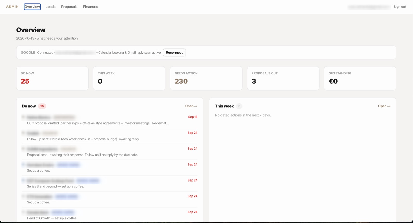This screenshot has width=413, height=223.
Task: Click "No dated actions in the next 7 days"
Action: click(243, 115)
